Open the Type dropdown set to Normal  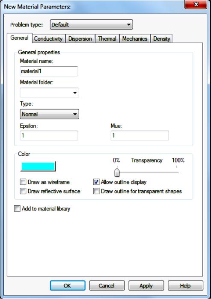coord(49,114)
